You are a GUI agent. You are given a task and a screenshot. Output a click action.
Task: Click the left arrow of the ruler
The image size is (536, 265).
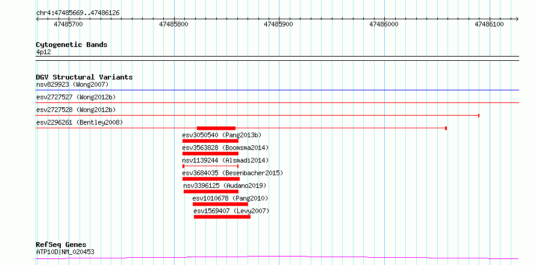[x=38, y=19]
